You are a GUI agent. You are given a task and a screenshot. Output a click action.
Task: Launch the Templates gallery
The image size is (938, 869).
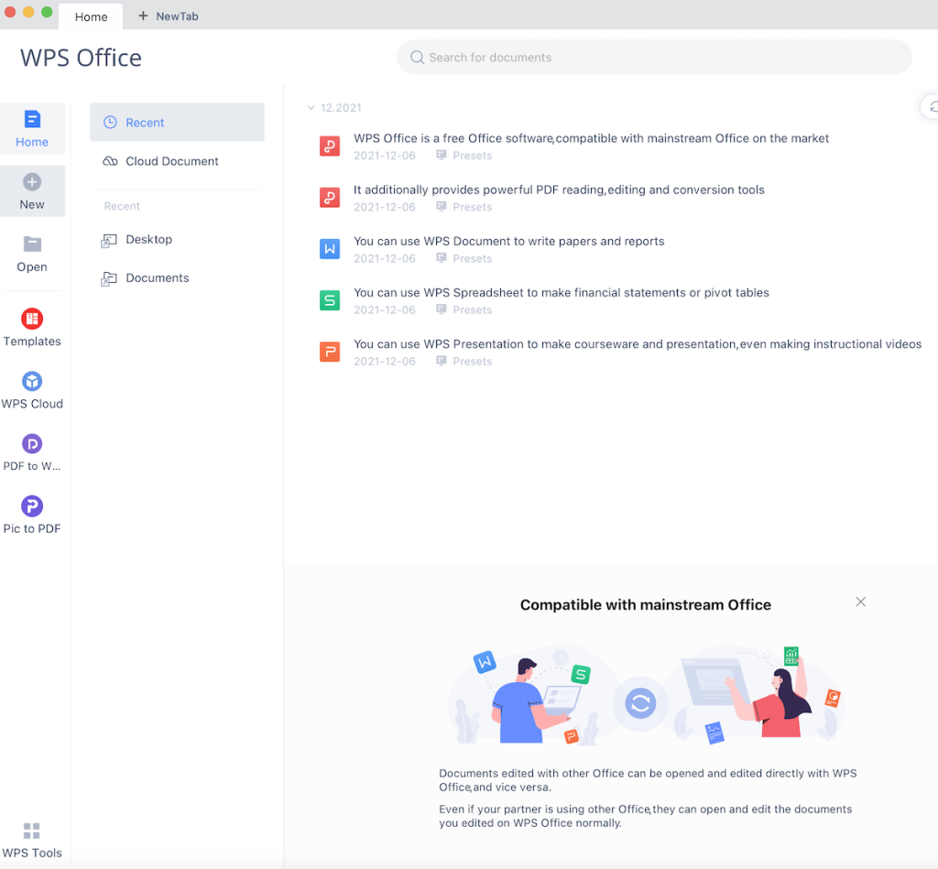32,327
